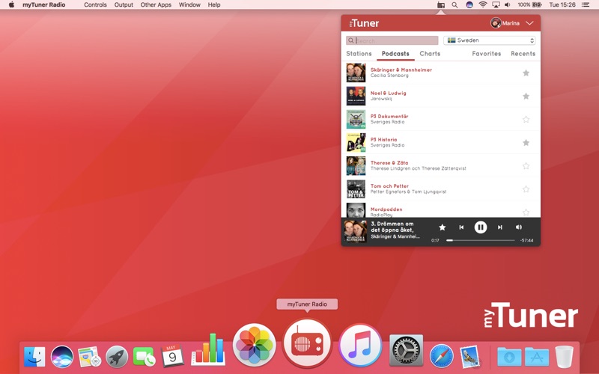The height and width of the screenshot is (374, 599).
Task: Open Skäringer & Mannheimer podcast title
Action: (x=401, y=70)
